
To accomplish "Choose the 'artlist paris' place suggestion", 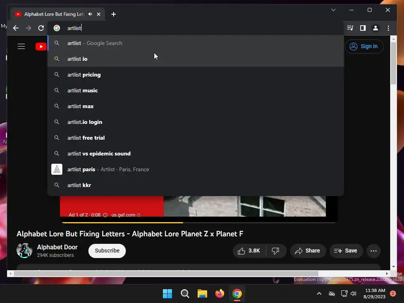I will pos(196,169).
